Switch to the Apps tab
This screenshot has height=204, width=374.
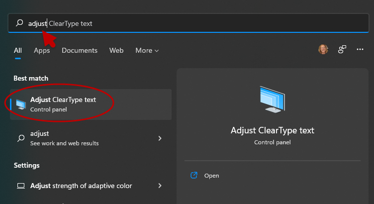(42, 50)
